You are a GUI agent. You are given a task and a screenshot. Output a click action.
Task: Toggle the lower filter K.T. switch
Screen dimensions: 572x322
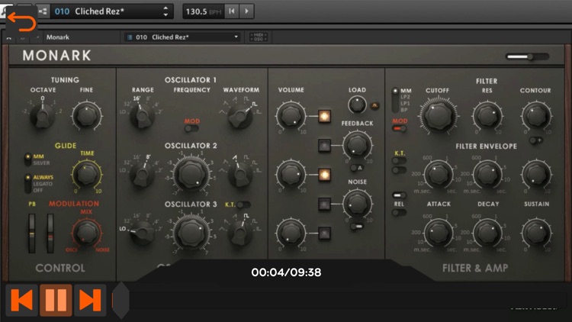(x=399, y=170)
